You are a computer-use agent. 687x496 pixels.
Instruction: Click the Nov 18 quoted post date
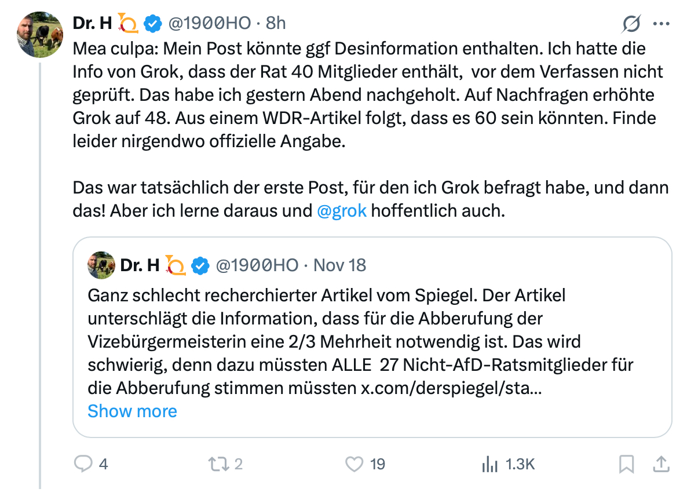(x=340, y=265)
